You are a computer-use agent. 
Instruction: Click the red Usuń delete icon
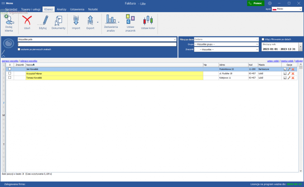click(x=27, y=21)
